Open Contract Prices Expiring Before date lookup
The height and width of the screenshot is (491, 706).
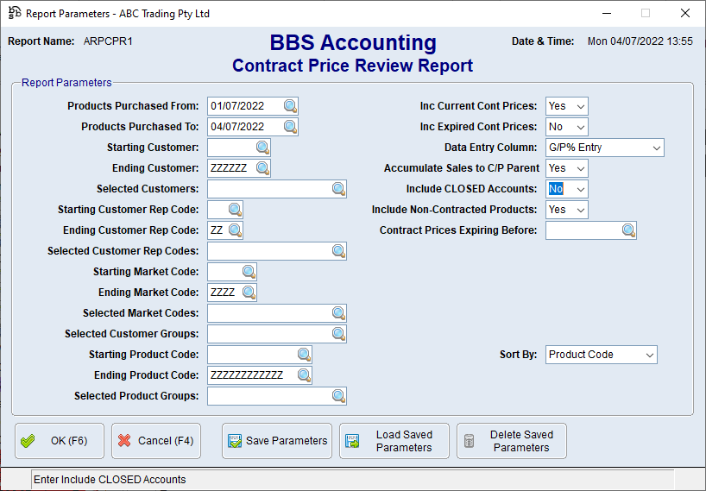pyautogui.click(x=628, y=230)
